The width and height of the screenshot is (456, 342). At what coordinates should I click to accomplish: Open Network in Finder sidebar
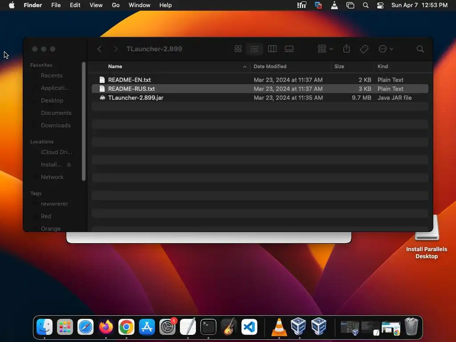(x=52, y=177)
